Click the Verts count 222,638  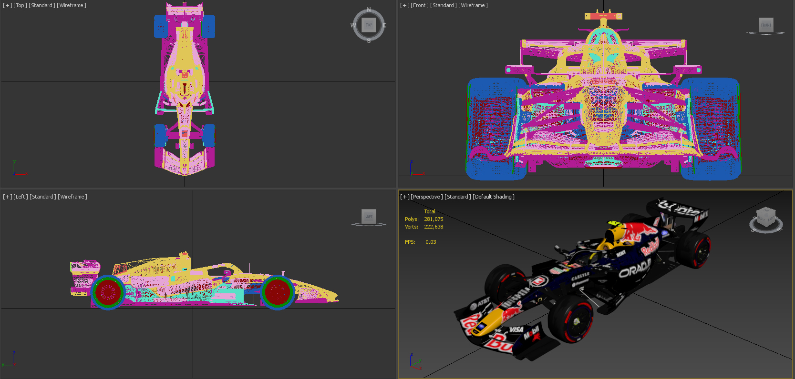point(434,227)
